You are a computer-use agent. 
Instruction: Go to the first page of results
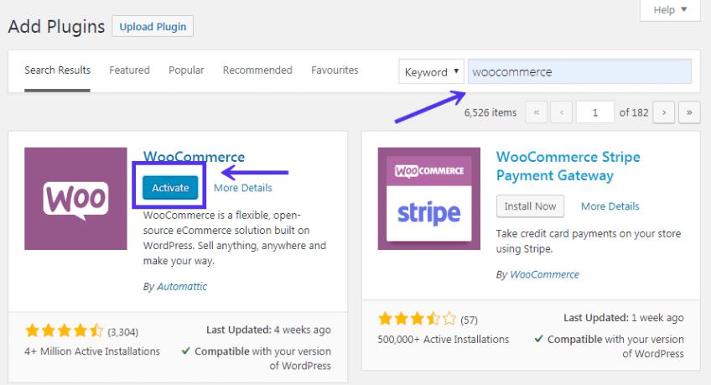tap(537, 112)
